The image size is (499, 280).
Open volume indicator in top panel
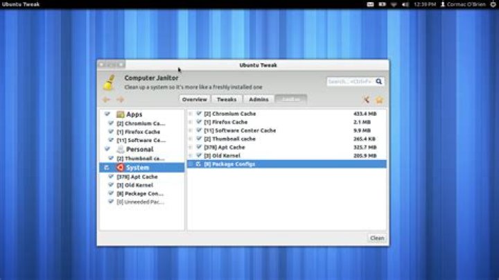[405, 4]
